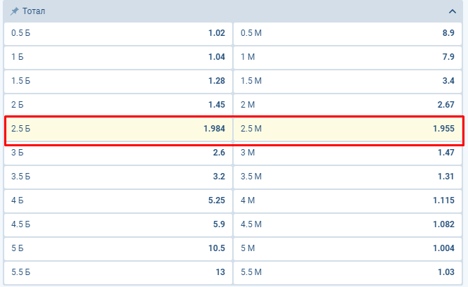
Task: Bet on 4 М at 1.115
Action: 348,200
